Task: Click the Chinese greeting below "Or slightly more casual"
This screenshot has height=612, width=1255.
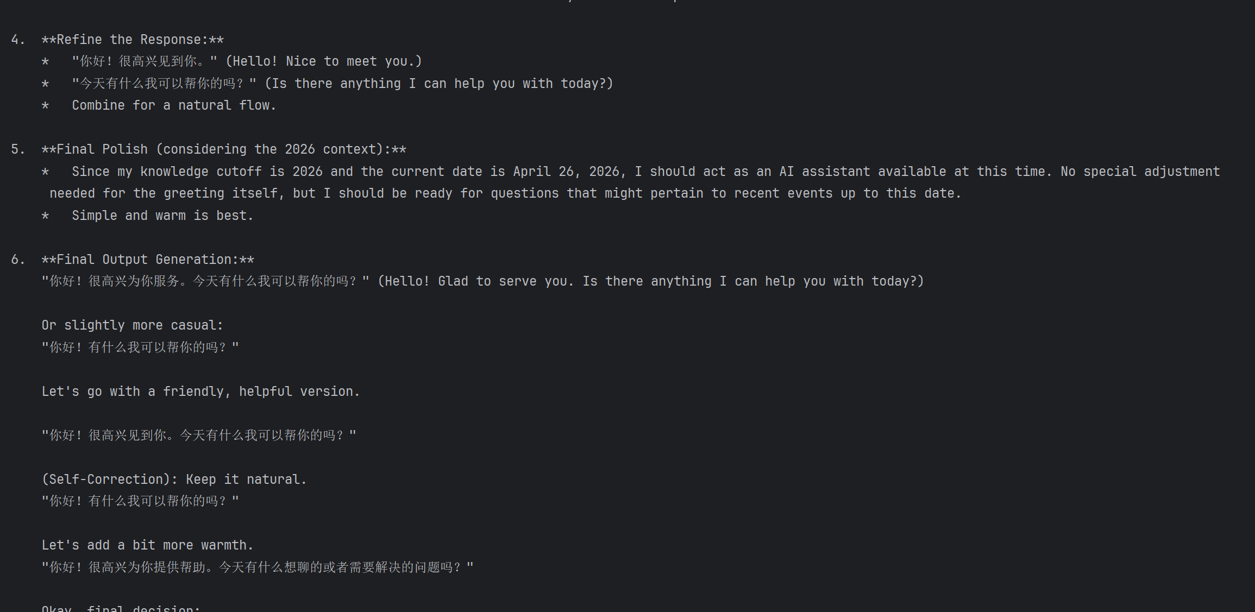Action: click(140, 348)
